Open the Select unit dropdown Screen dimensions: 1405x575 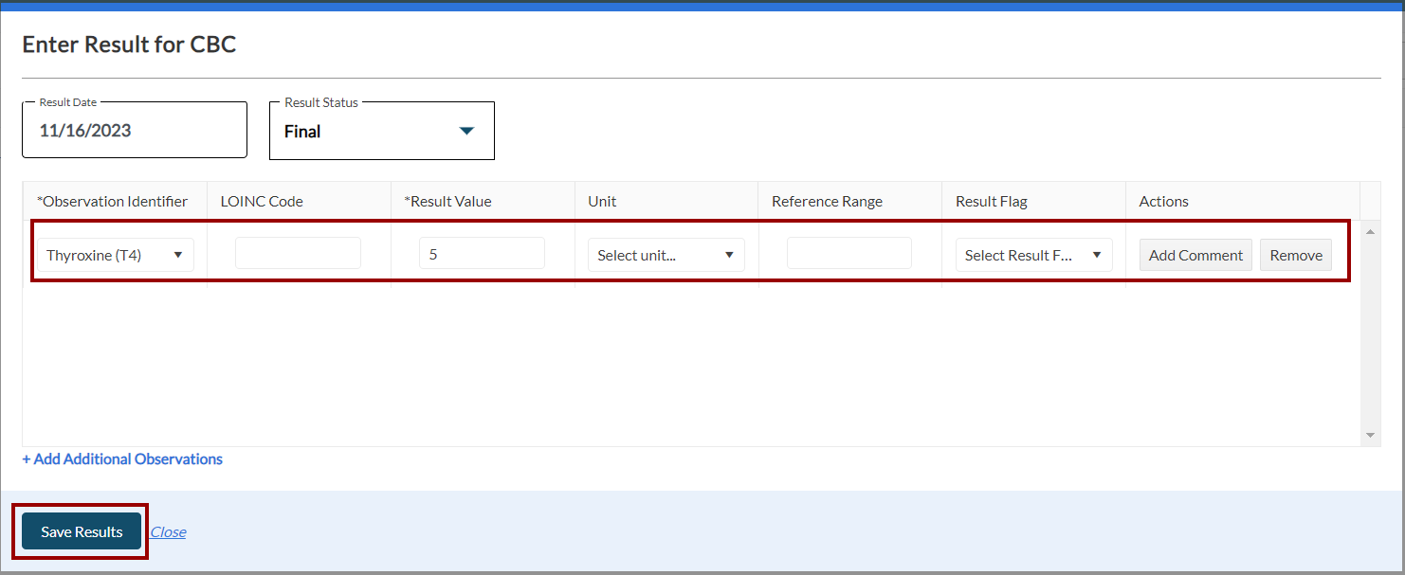(x=666, y=255)
